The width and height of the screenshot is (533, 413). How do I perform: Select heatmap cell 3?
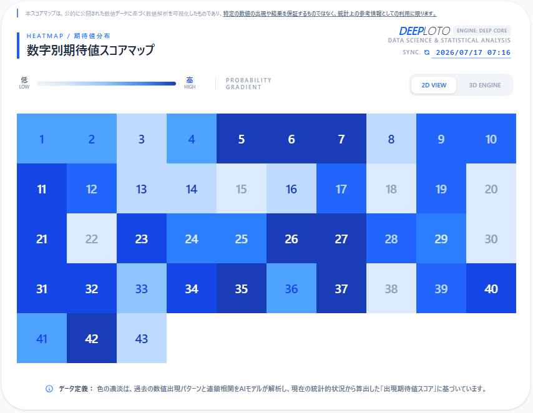(x=142, y=138)
